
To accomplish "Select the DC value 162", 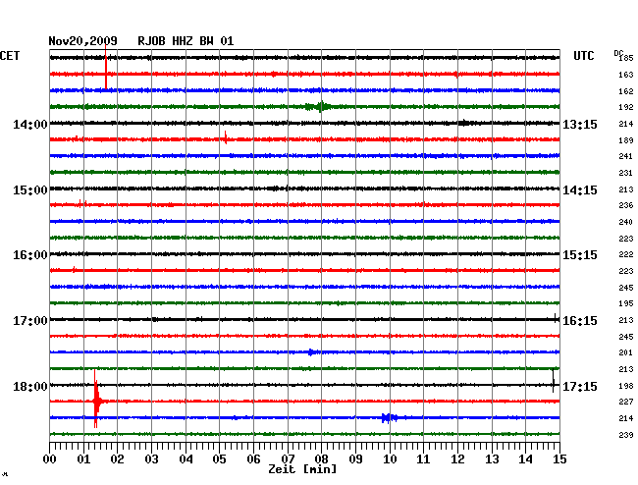I will pos(626,91).
